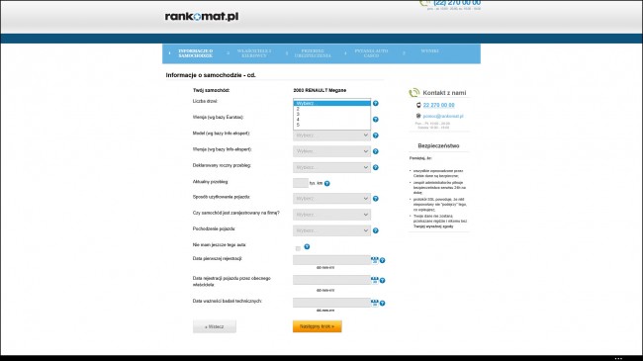Image resolution: width=643 pixels, height=361 pixels.
Task: Click the Następny krok button
Action: 317,326
